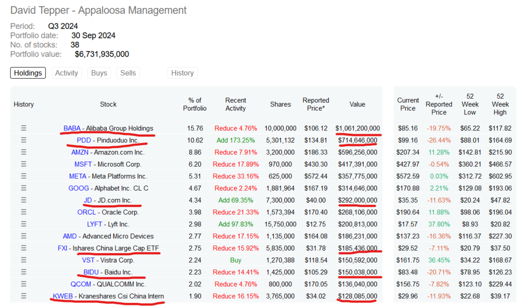Viewport: 527px width, 306px height.
Task: Open history icon for Advanced Micro Devices row
Action: click(24, 236)
